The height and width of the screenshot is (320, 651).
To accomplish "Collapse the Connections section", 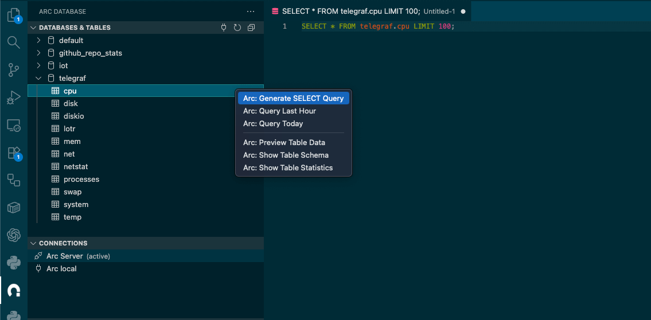I will coord(33,243).
